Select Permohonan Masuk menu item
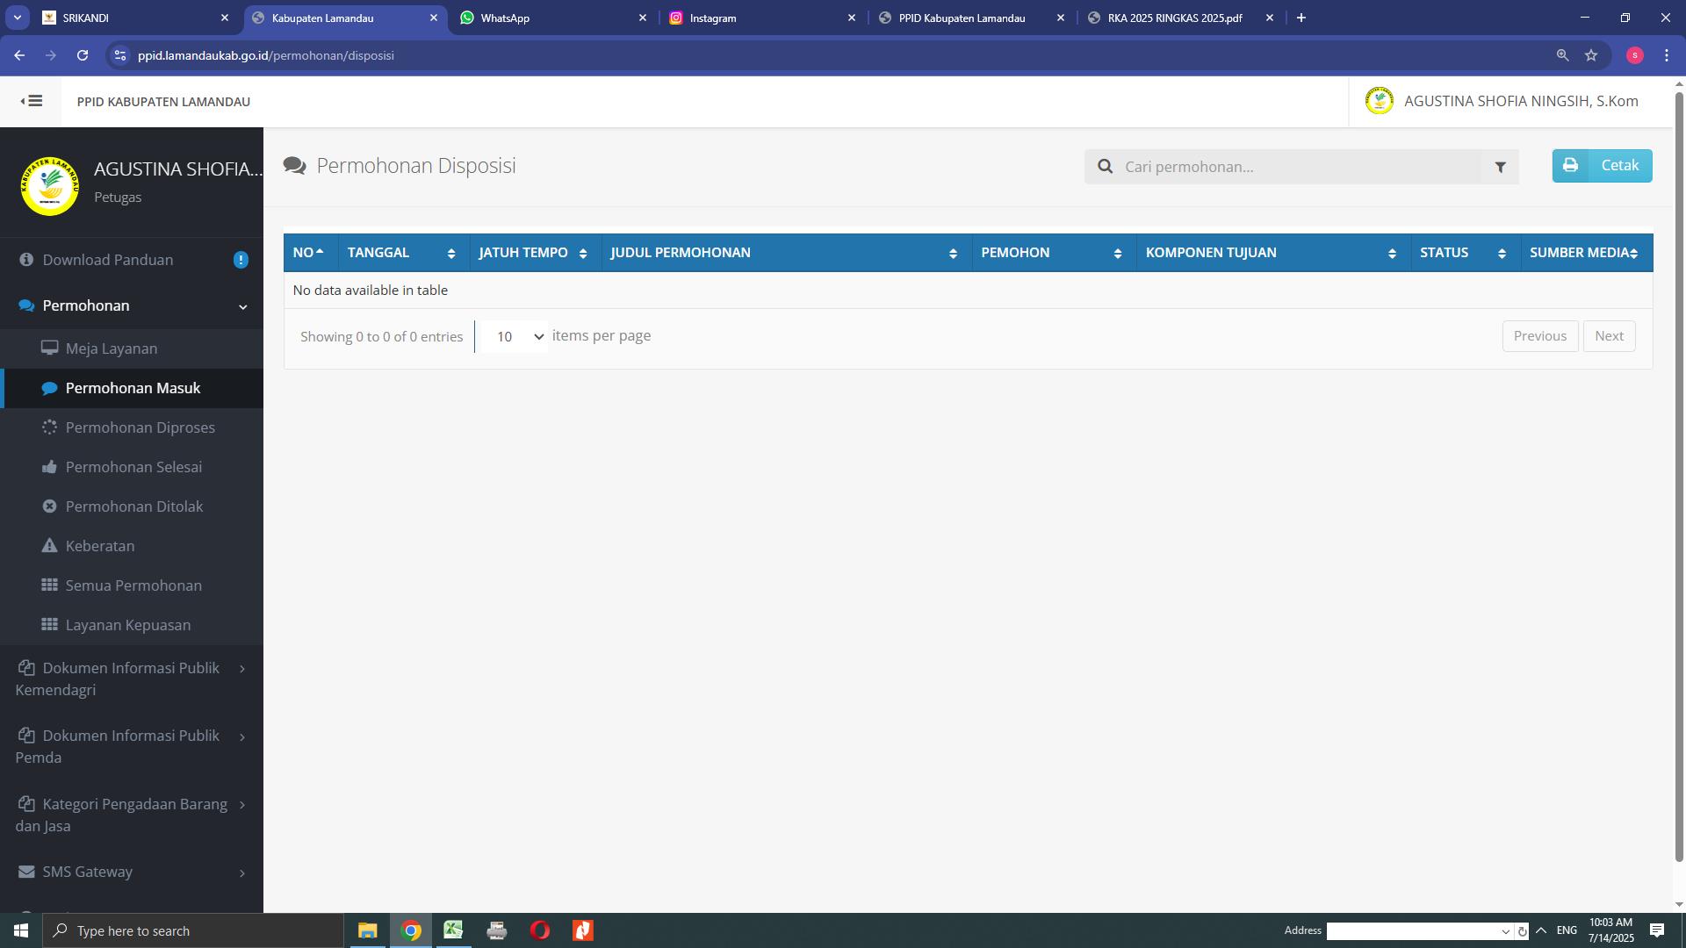 132,388
